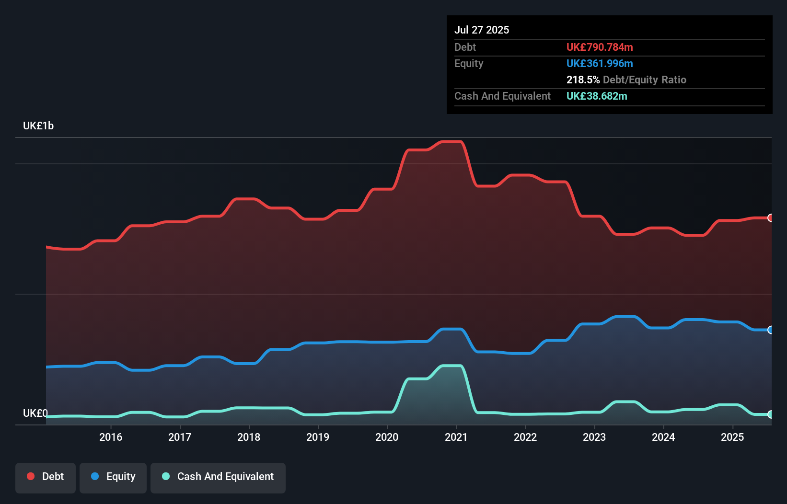The width and height of the screenshot is (787, 504).
Task: Click the Jul 27 2025 tooltip date
Action: pos(482,30)
